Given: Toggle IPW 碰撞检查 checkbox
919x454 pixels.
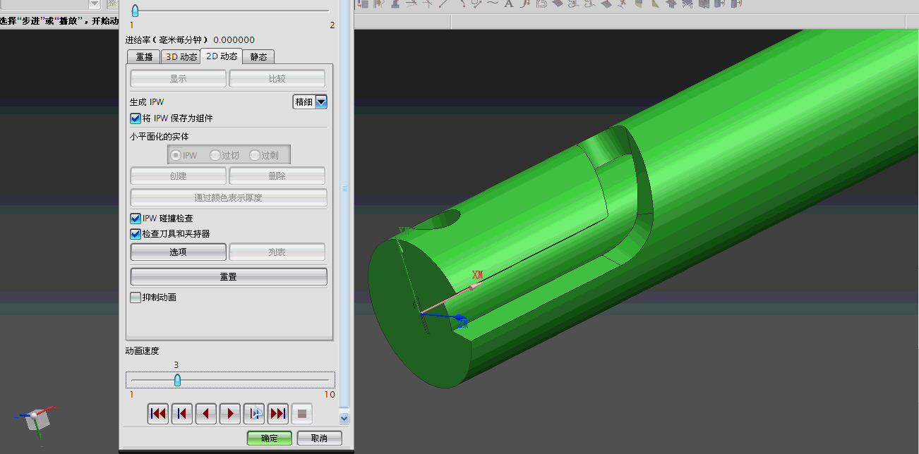Looking at the screenshot, I should coord(136,219).
